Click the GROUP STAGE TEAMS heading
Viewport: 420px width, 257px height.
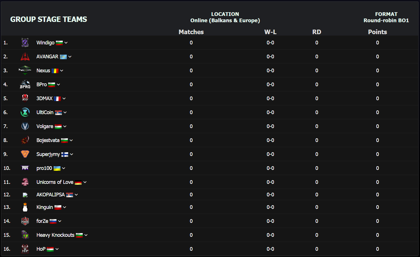[49, 19]
